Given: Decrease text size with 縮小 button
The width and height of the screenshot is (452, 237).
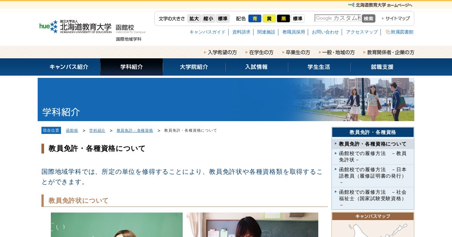Looking at the screenshot, I should (x=208, y=18).
